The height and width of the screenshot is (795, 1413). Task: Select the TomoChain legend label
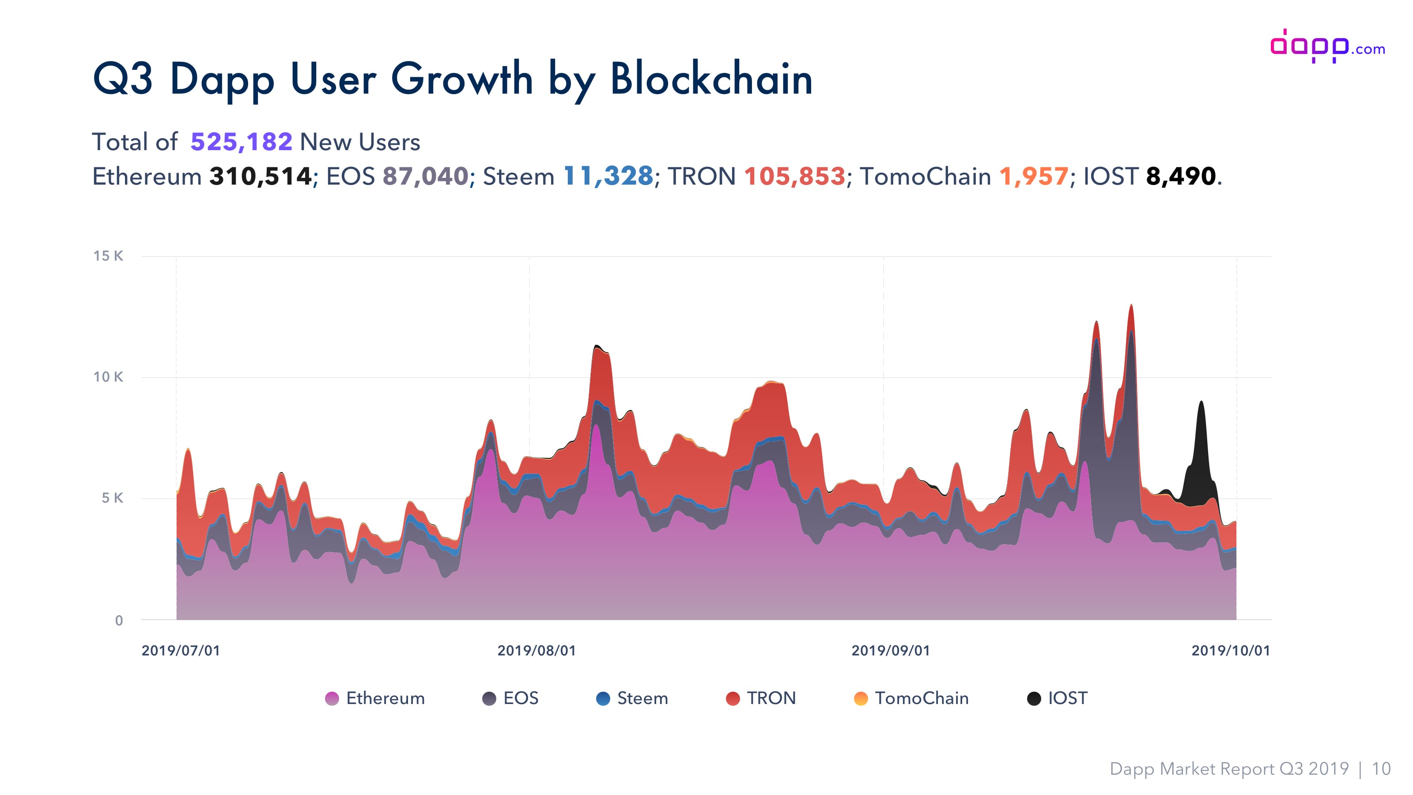click(922, 698)
